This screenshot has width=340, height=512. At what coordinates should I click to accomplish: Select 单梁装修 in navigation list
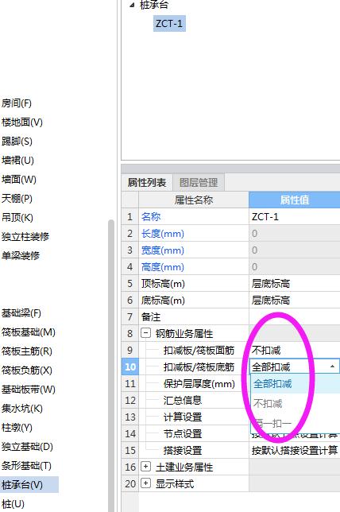[x=21, y=255]
